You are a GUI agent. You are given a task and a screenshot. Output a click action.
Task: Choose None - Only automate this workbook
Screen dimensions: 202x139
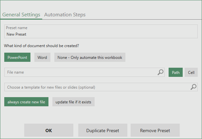point(90,57)
